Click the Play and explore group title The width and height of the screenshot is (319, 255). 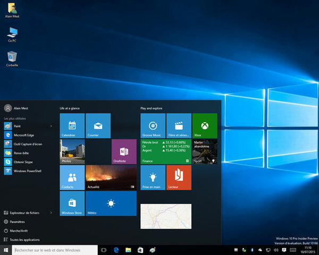coord(152,108)
